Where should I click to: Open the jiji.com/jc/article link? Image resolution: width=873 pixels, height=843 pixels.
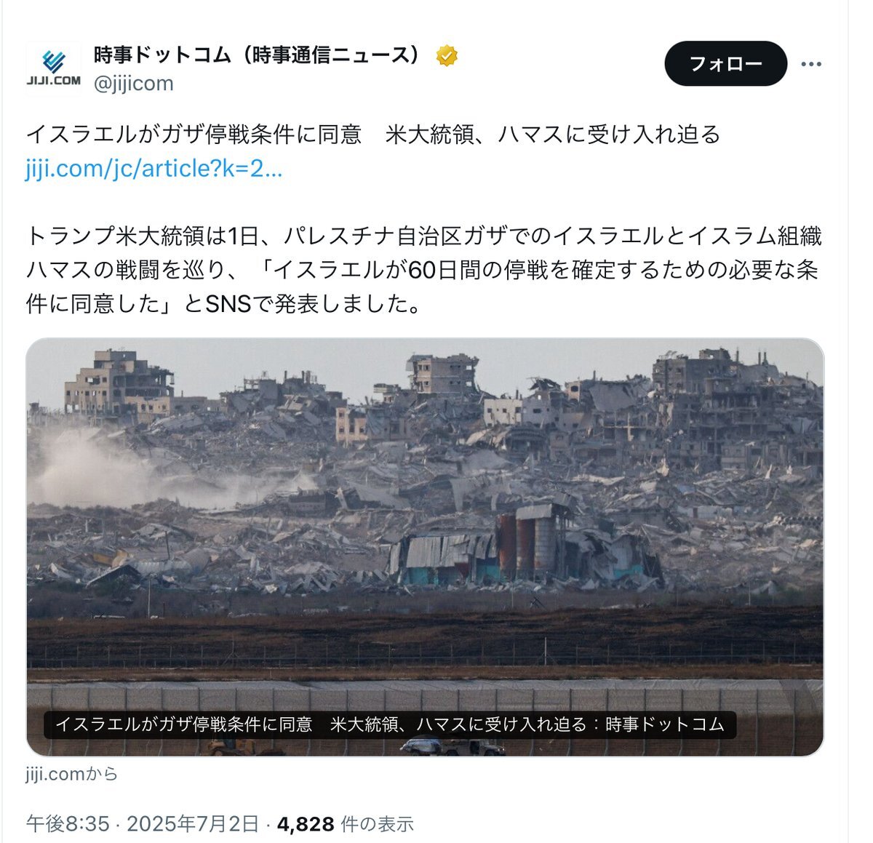[x=154, y=169]
